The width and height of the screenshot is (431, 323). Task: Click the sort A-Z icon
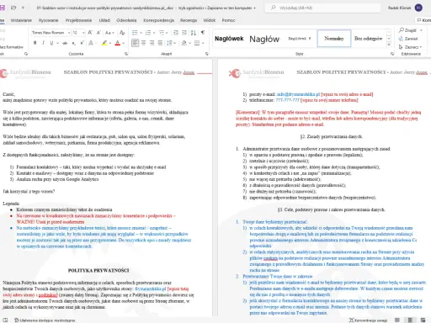(194, 33)
